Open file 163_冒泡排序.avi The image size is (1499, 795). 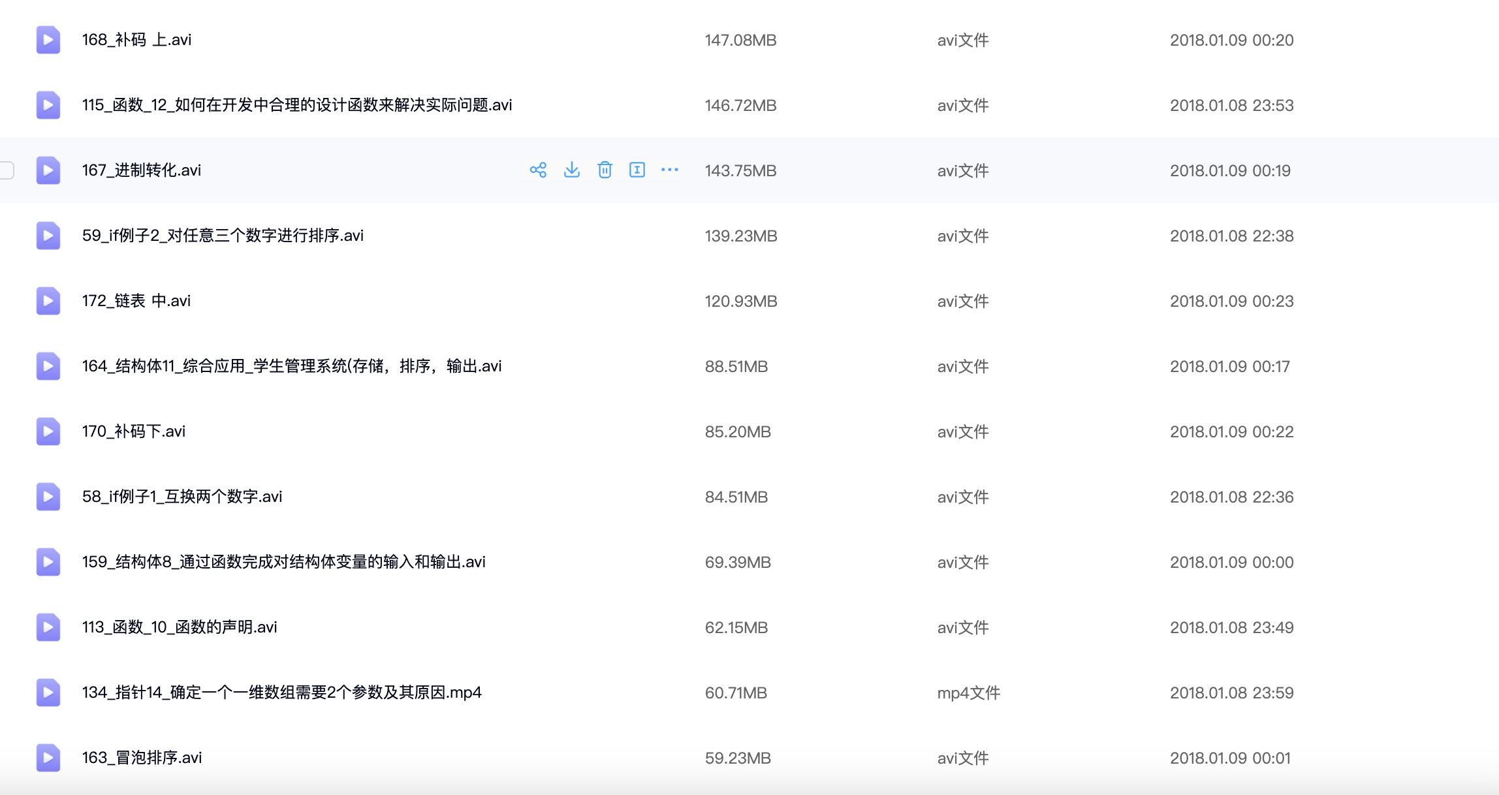click(x=142, y=758)
